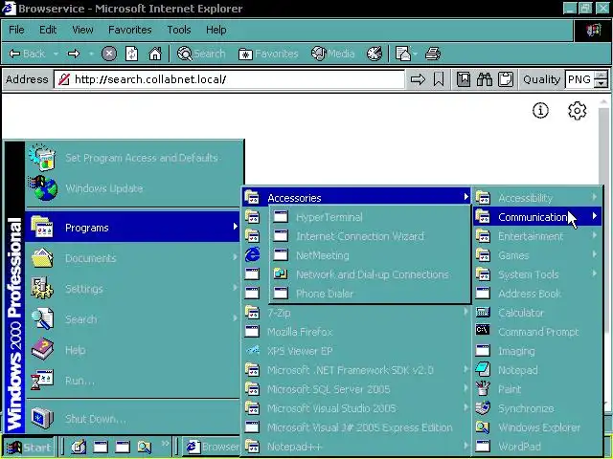613x459 pixels.
Task: Open the Tools menu
Action: (179, 30)
